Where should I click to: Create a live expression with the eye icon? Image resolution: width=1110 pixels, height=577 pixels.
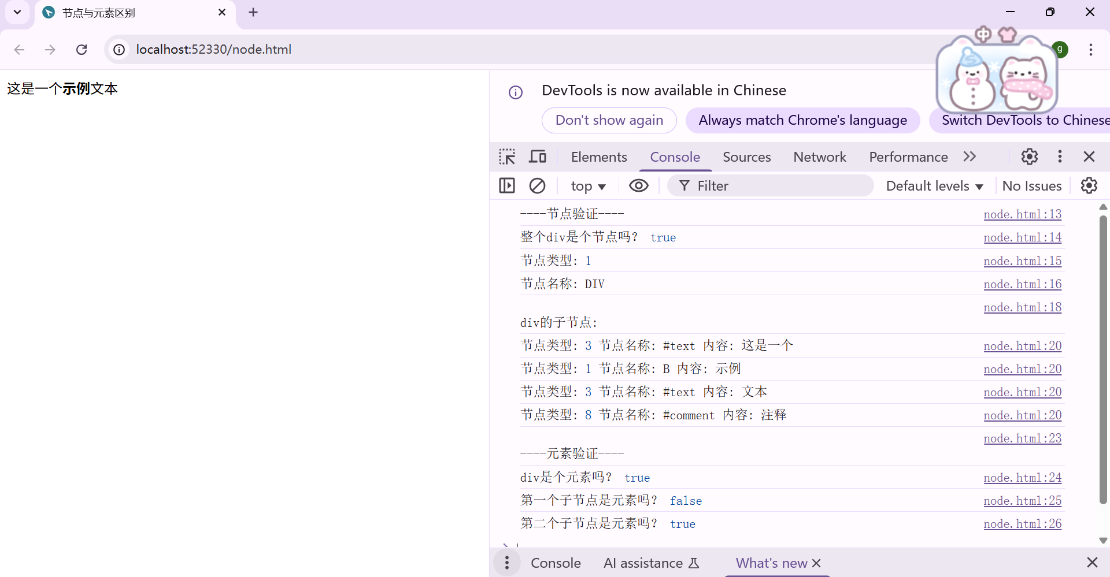638,185
